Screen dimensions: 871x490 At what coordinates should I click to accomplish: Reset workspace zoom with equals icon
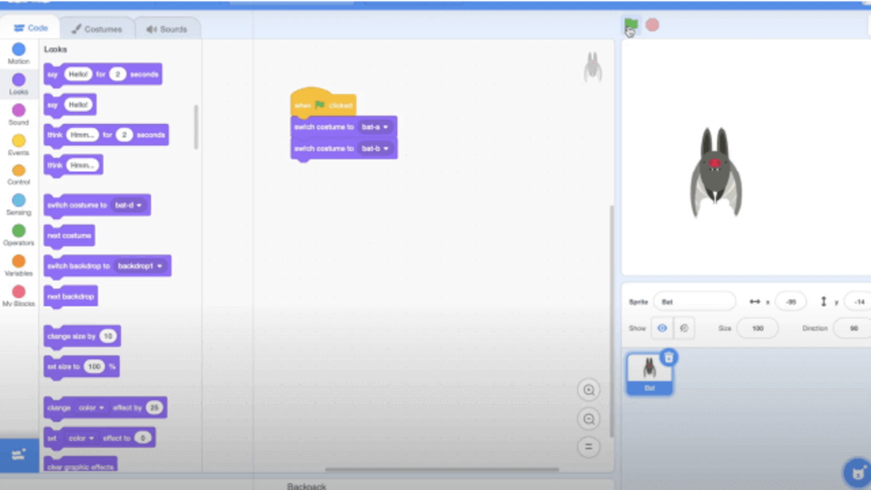pos(589,447)
